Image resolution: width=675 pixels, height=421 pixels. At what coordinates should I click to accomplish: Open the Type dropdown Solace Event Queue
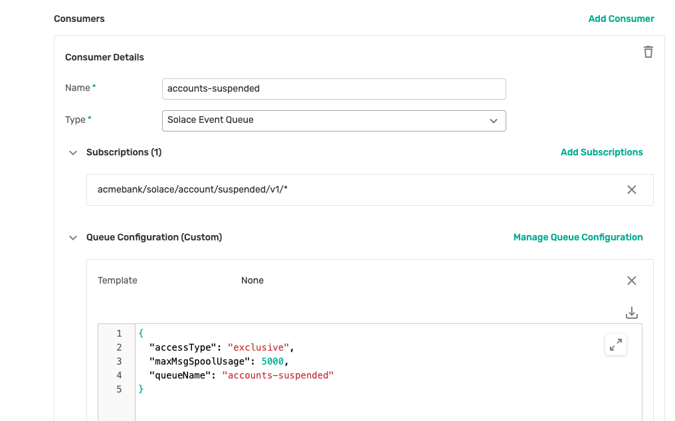334,120
